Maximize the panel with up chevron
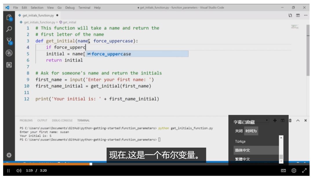This screenshot has height=180, width=313. (x=298, y=120)
